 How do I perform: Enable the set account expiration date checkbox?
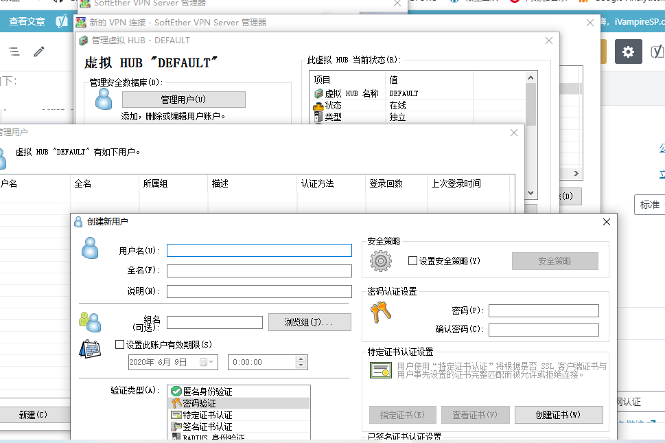tap(120, 345)
